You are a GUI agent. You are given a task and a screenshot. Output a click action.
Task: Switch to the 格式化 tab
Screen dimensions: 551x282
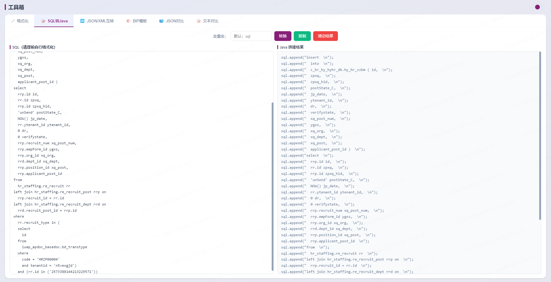(20, 21)
